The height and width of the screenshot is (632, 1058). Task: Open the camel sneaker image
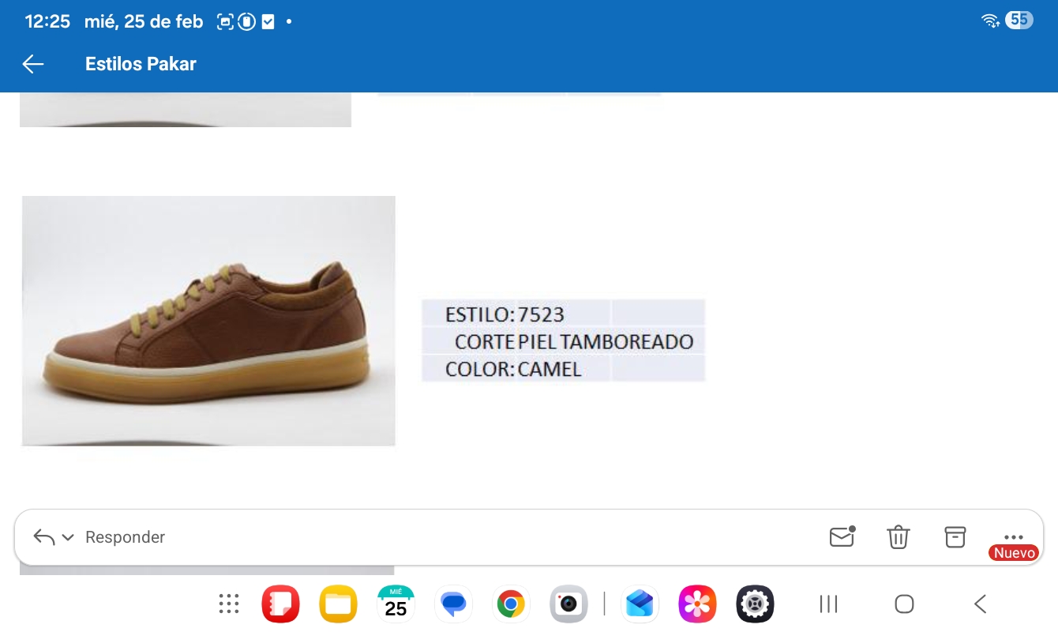pos(208,321)
